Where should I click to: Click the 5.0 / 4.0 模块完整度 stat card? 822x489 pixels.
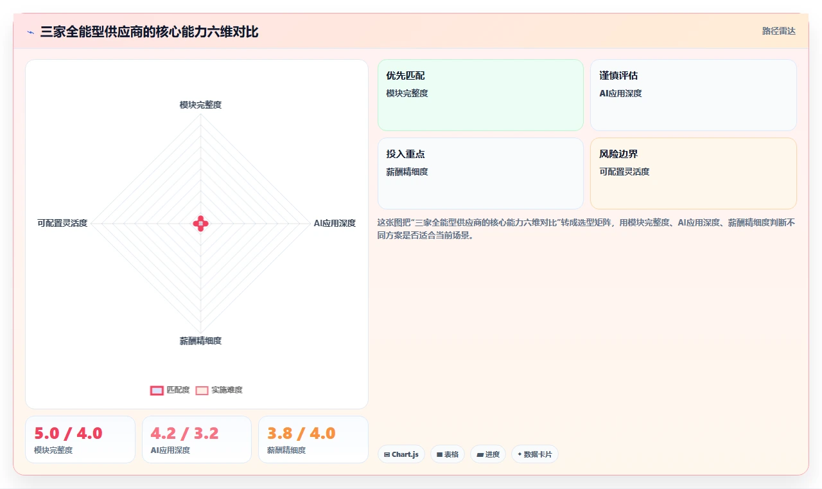[80, 440]
